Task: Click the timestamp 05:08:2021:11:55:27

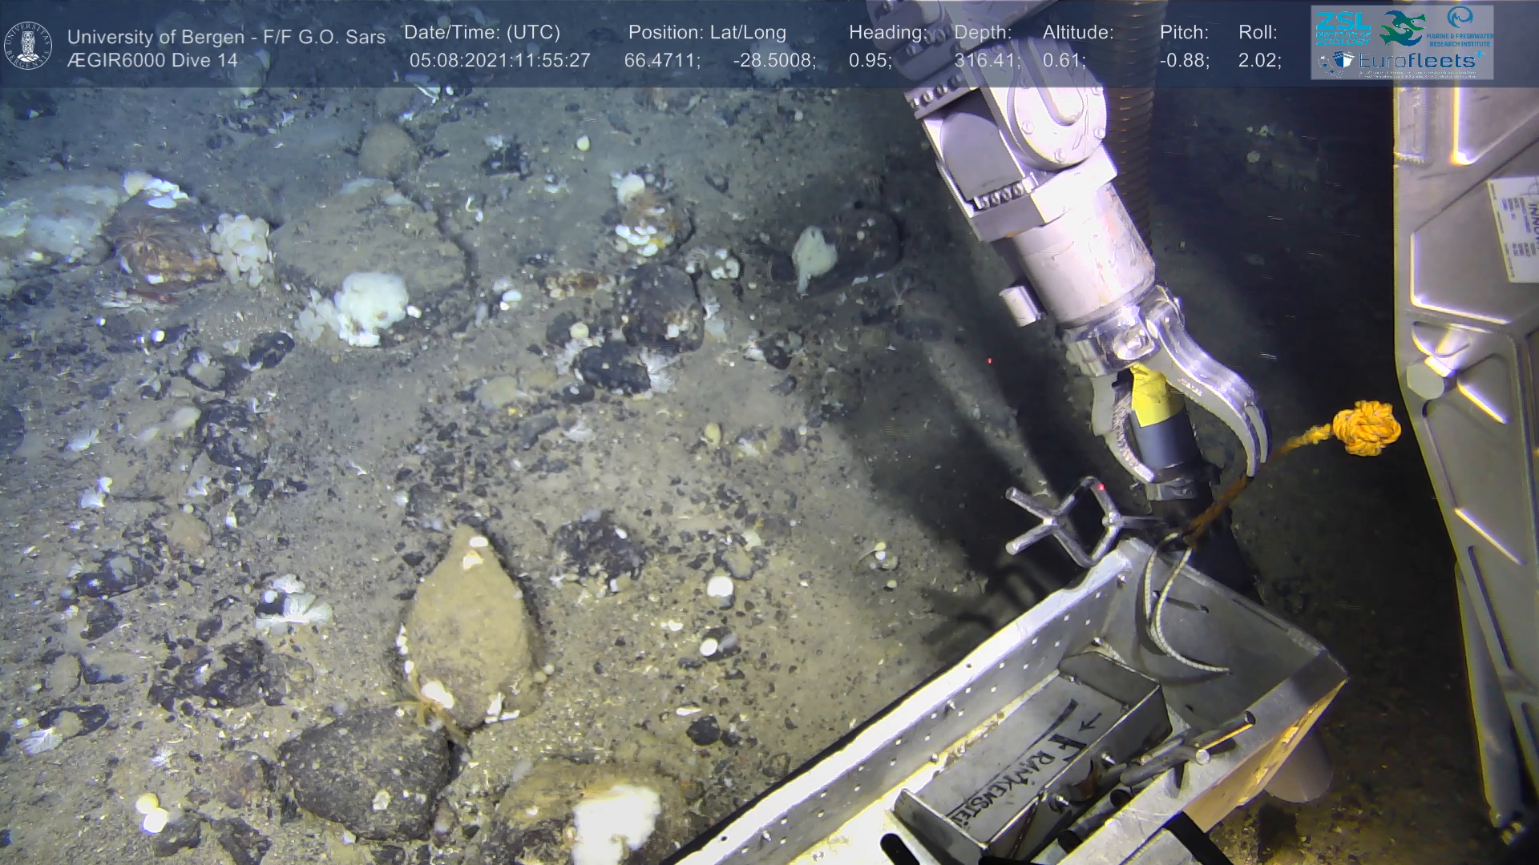Action: 499,61
